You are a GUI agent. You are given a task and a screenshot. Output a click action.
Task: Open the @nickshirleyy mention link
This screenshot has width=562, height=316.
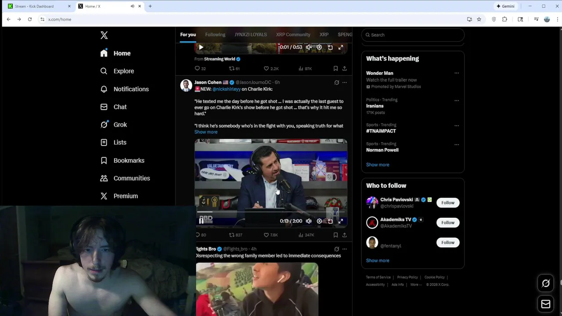coord(227,89)
